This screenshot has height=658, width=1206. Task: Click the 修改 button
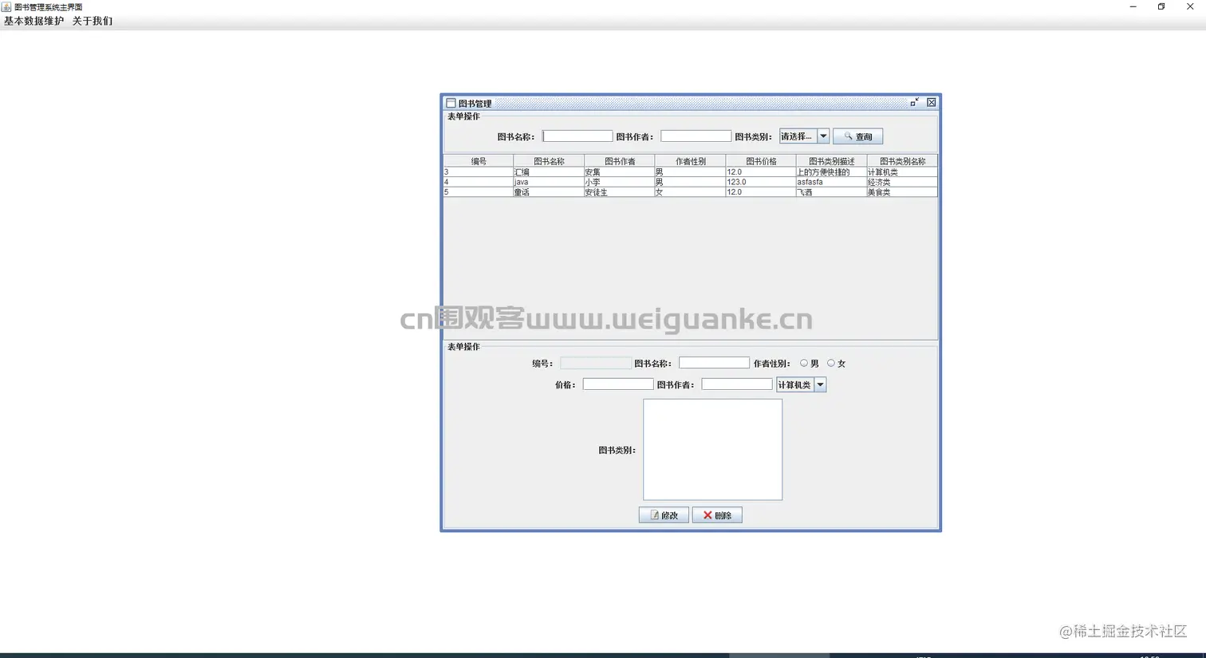[664, 515]
